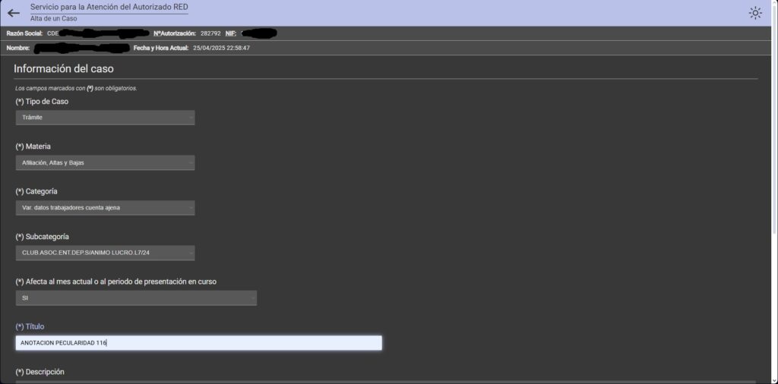Click into the Título input field
The width and height of the screenshot is (778, 384).
pos(198,343)
